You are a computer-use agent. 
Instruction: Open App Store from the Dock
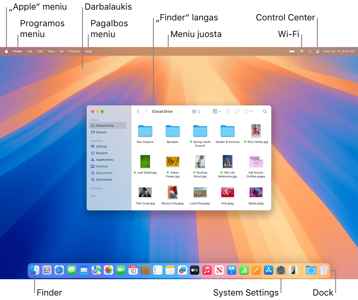click(x=269, y=270)
